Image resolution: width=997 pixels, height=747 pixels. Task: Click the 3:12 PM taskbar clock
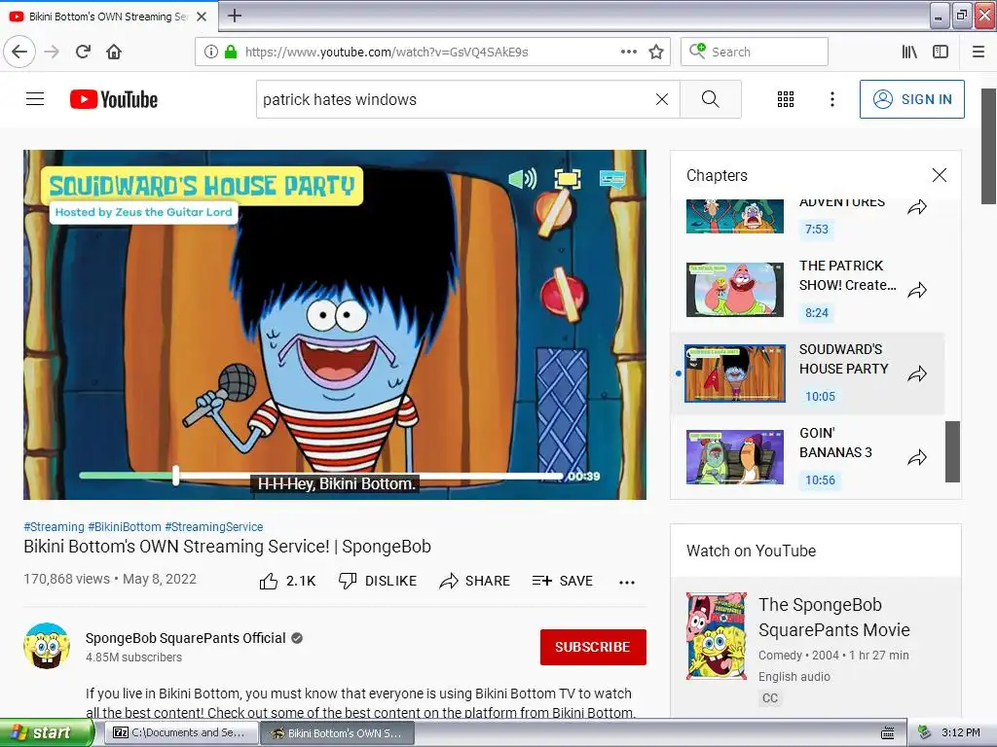tap(960, 732)
